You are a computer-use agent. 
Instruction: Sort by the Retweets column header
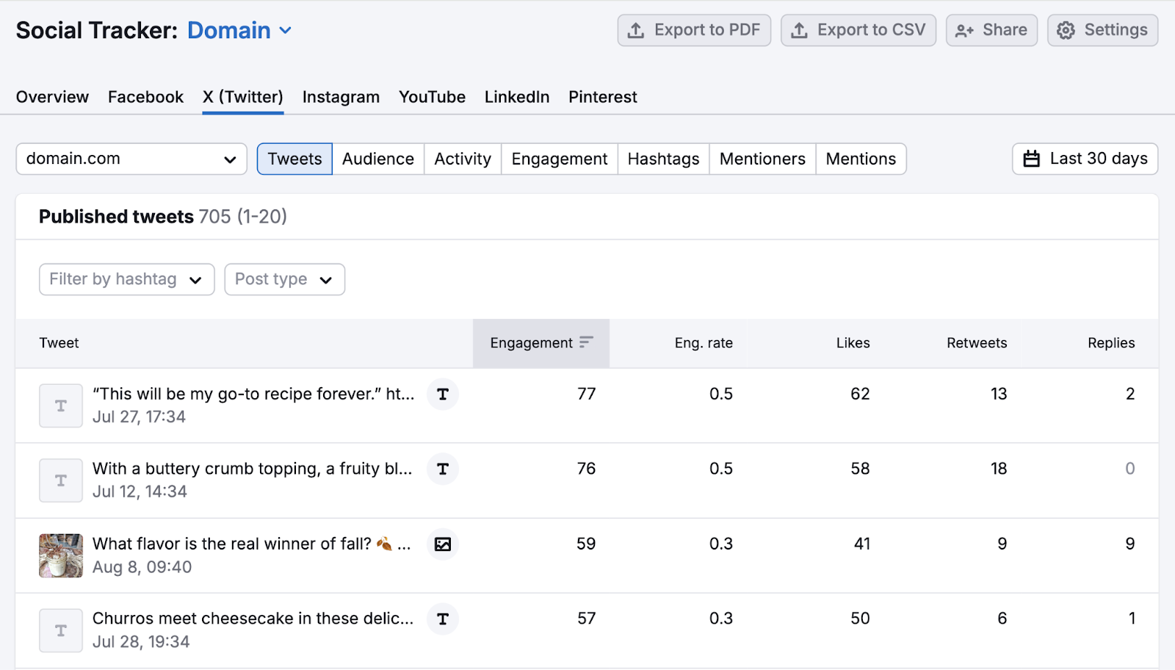[x=977, y=343]
